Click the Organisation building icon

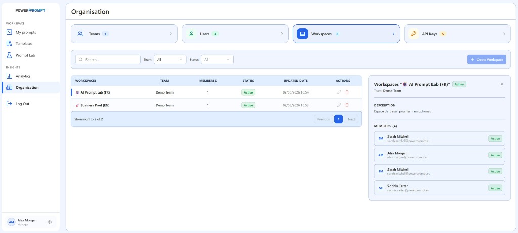pos(9,87)
